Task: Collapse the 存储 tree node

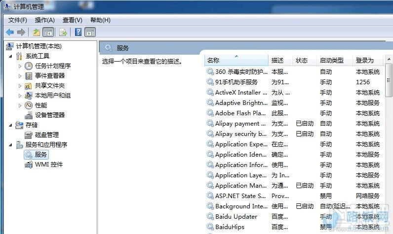Action: point(10,125)
